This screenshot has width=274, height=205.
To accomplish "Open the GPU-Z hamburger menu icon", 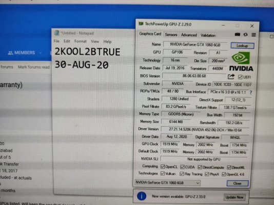I will tap(253, 35).
